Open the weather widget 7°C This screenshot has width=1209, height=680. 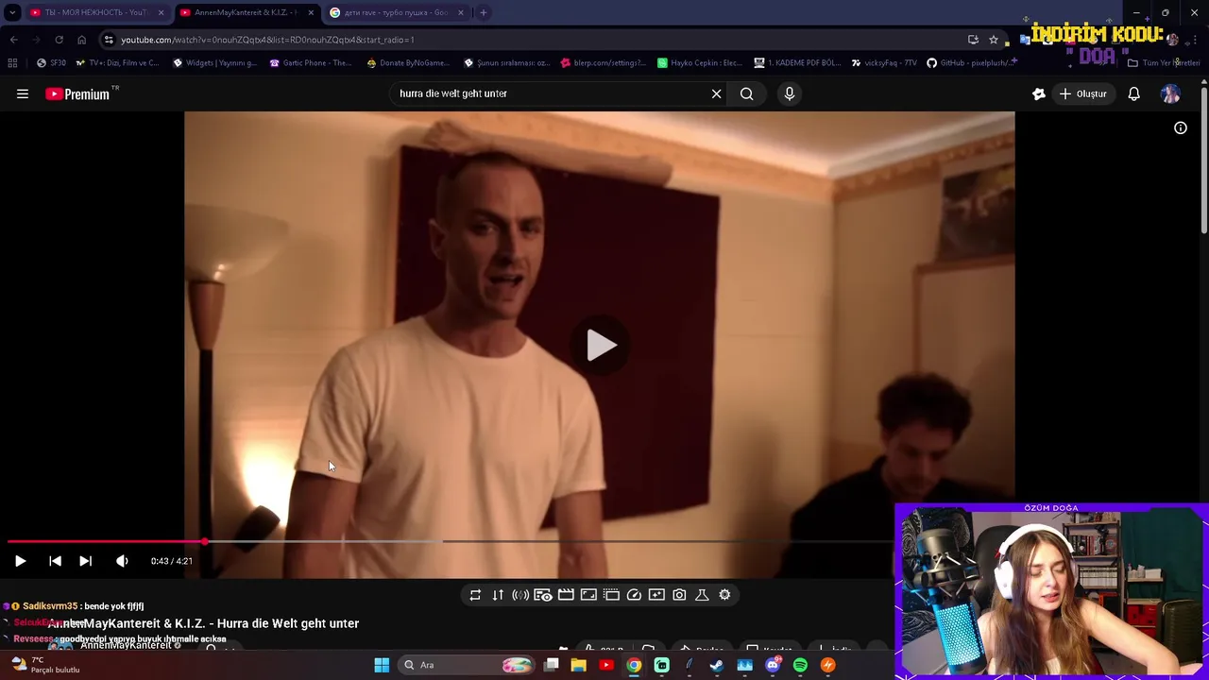[x=45, y=665]
